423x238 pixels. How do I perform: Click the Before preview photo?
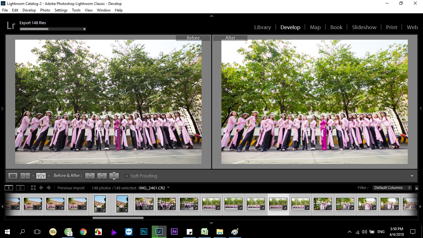tap(108, 102)
